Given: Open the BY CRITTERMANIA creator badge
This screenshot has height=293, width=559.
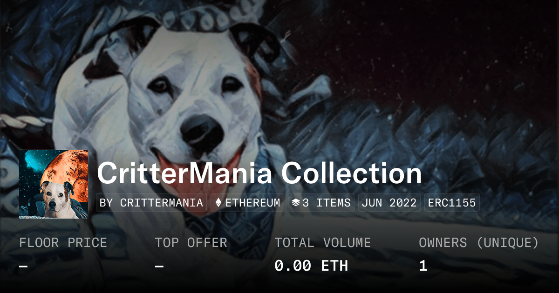Looking at the screenshot, I should tap(151, 203).
